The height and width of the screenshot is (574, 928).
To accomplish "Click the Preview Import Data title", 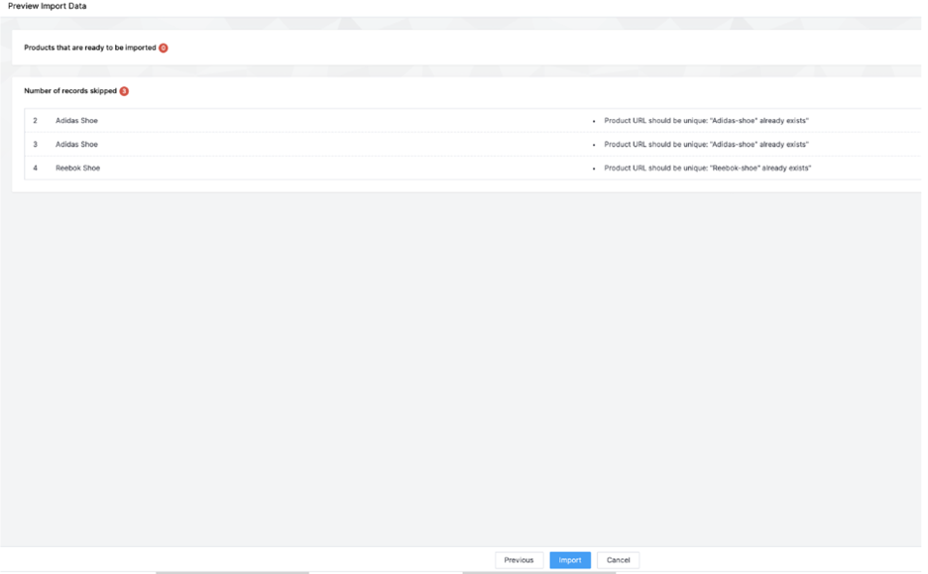I will tap(47, 6).
